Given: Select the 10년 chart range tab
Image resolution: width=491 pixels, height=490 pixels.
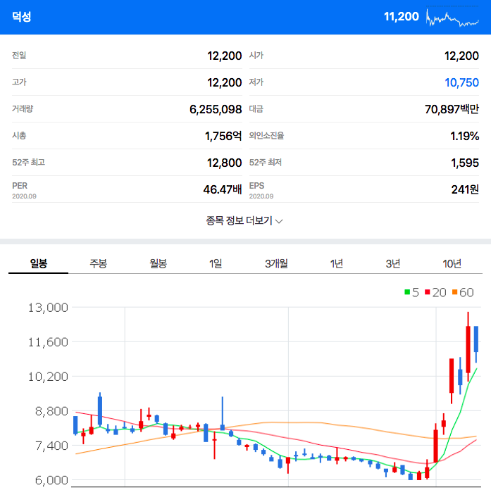Looking at the screenshot, I should [452, 263].
